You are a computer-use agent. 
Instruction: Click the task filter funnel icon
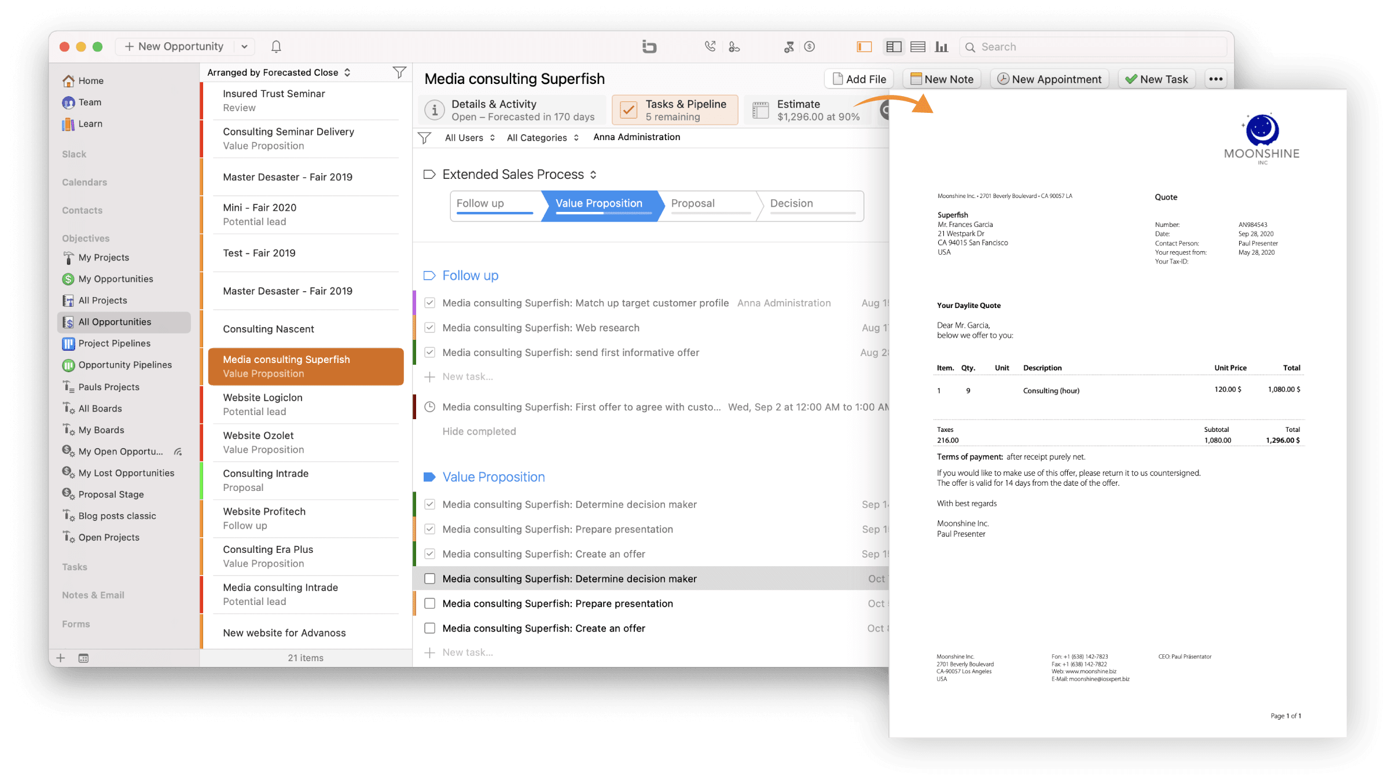coord(425,138)
